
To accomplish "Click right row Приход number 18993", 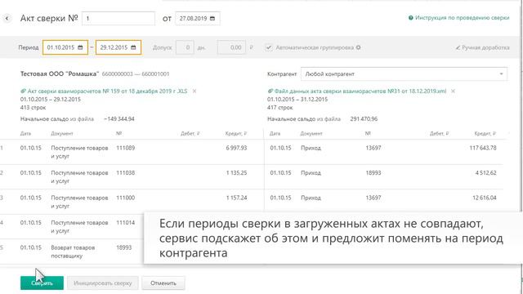I will tap(373, 172).
